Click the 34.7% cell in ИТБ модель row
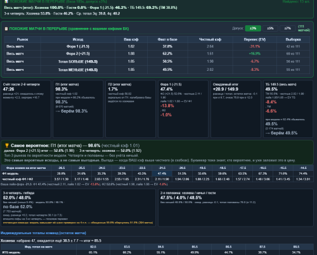 click(x=296, y=252)
